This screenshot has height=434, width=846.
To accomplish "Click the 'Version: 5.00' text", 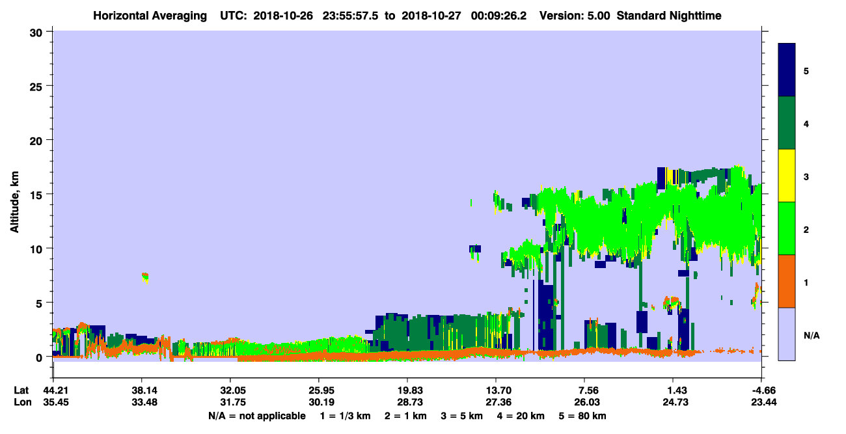I will 575,16.
